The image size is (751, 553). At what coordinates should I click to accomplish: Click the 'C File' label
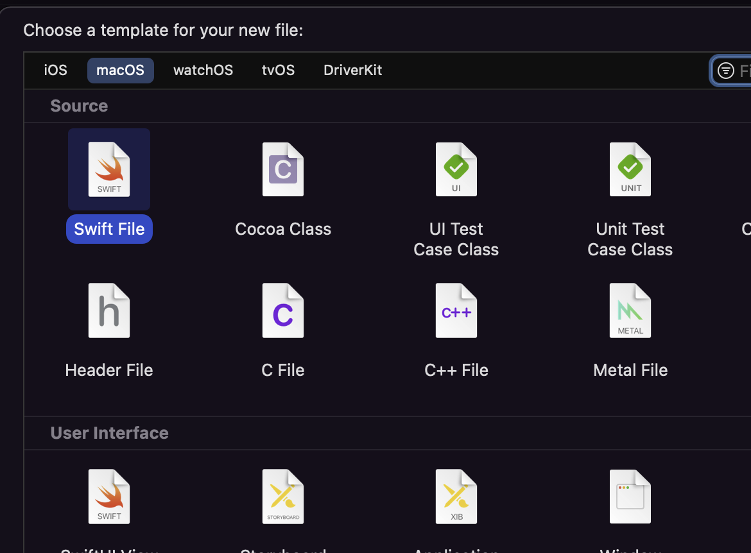point(283,370)
